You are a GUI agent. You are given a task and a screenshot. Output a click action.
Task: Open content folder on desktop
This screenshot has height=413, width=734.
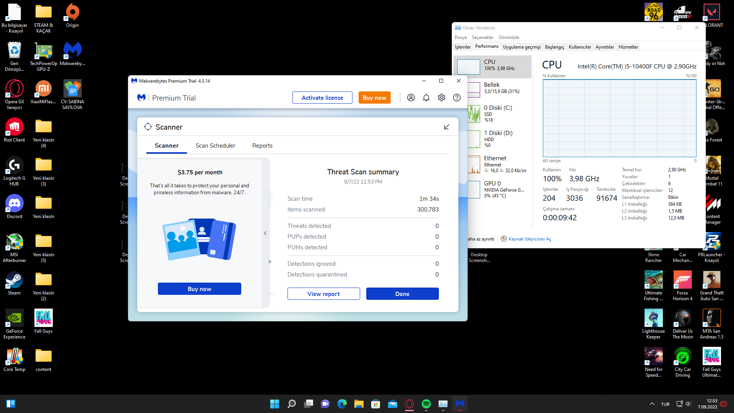pos(44,359)
